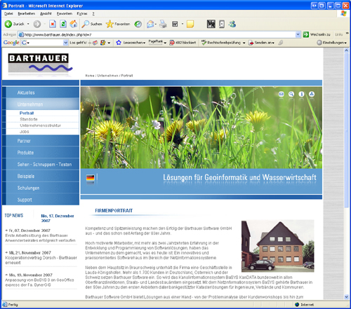Expand the Rechtschreibprüfung dropdown arrow
Image resolution: width=351 pixels, height=309 pixels.
(244, 43)
